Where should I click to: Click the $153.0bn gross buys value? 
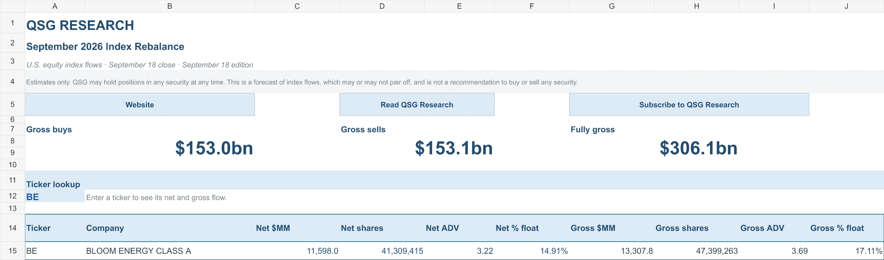(x=214, y=148)
